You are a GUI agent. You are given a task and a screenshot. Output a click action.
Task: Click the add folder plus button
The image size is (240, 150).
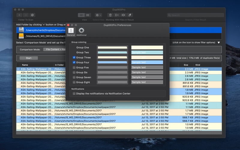tap(19, 15)
